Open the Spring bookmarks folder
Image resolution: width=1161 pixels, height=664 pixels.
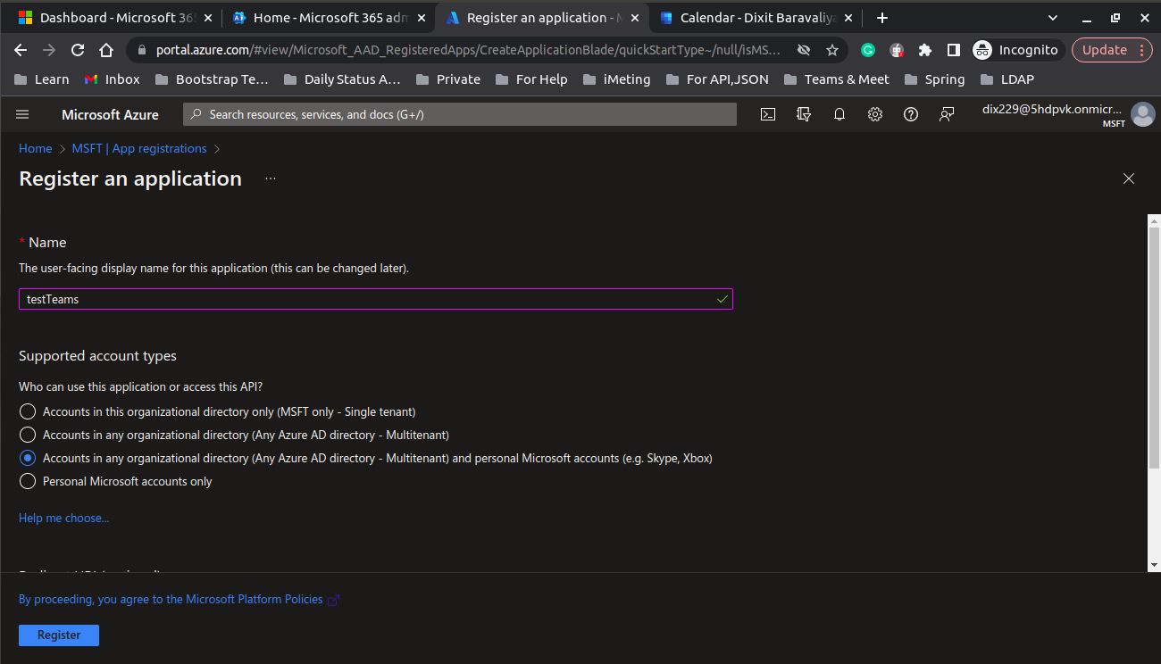(935, 79)
